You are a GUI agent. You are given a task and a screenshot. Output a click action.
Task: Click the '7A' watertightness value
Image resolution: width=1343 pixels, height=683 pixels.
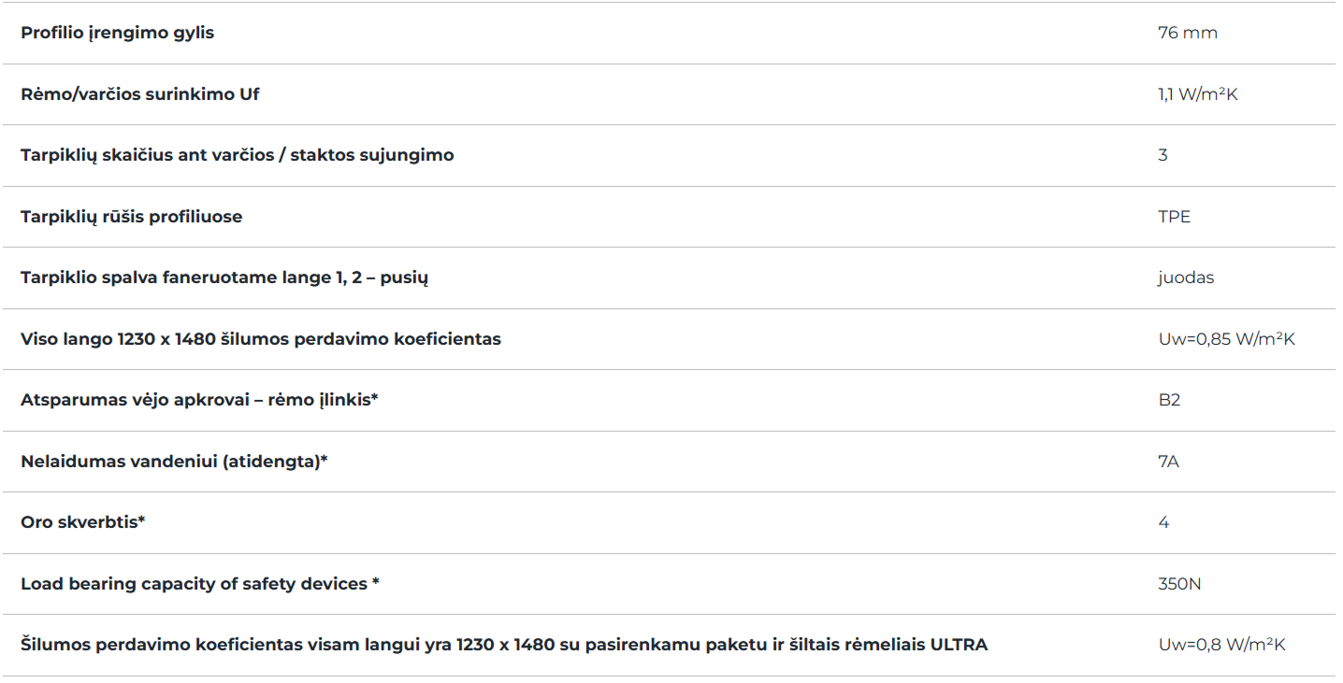(x=1168, y=462)
